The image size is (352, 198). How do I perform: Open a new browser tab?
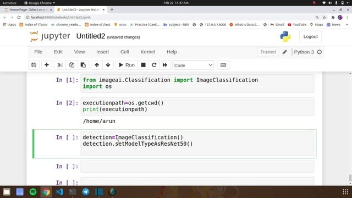click(112, 10)
